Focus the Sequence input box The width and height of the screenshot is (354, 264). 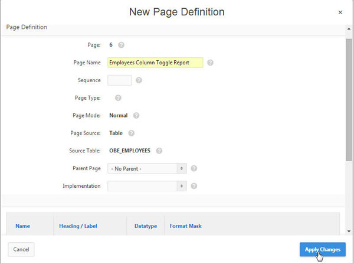pos(119,80)
